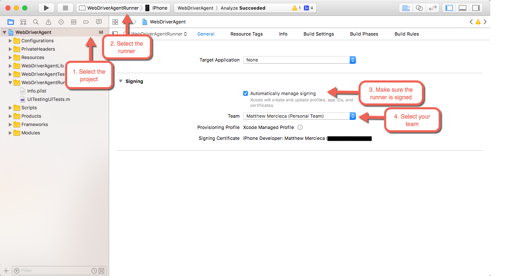Screen dimensions: 505x276
Task: Switch to the Version editor
Action: (x=432, y=8)
